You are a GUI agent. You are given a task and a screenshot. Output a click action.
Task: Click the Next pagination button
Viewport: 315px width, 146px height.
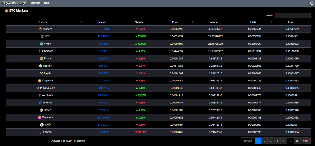pyautogui.click(x=305, y=141)
